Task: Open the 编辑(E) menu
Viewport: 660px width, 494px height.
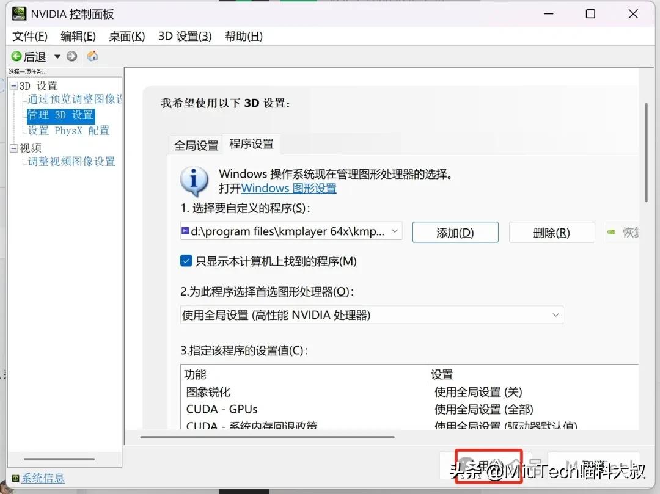Action: [78, 36]
